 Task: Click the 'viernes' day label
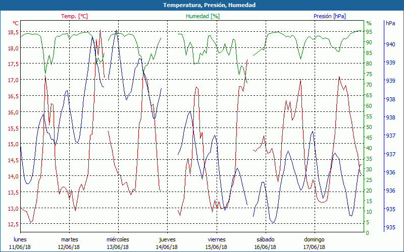coord(217,239)
